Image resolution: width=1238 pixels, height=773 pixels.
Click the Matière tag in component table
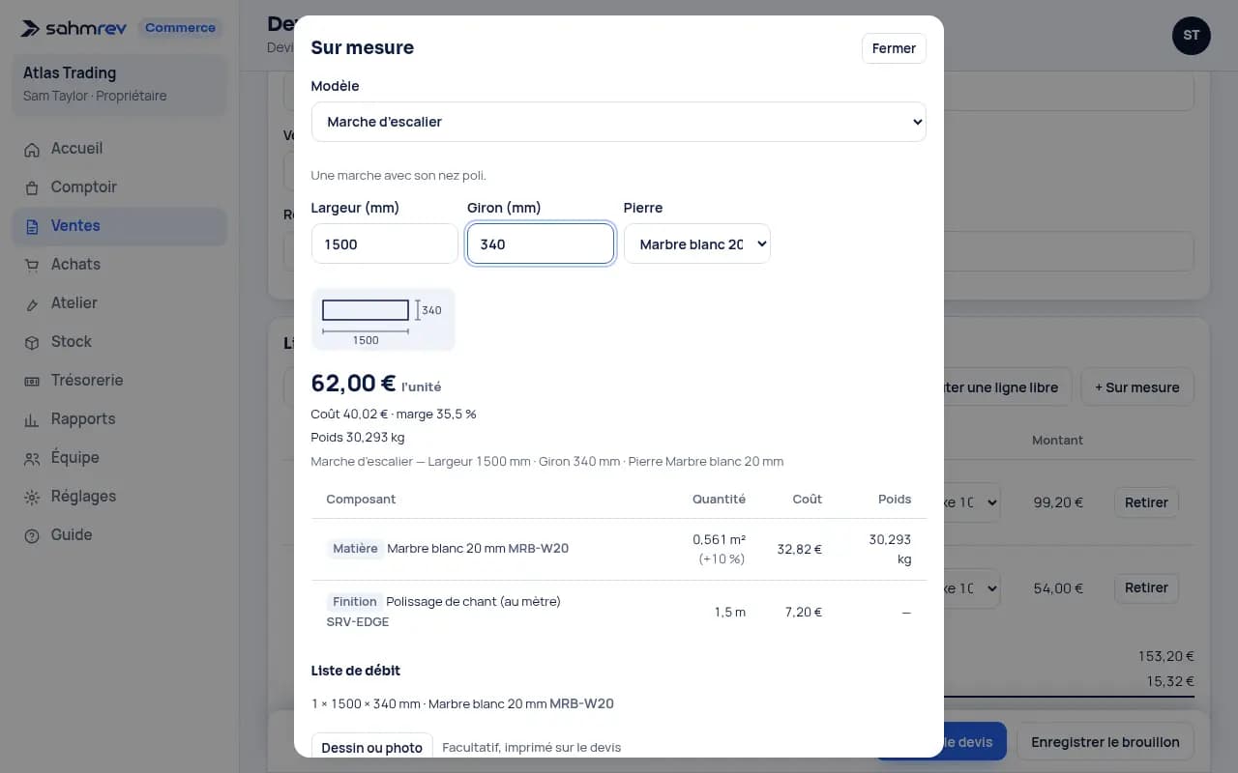tap(355, 548)
